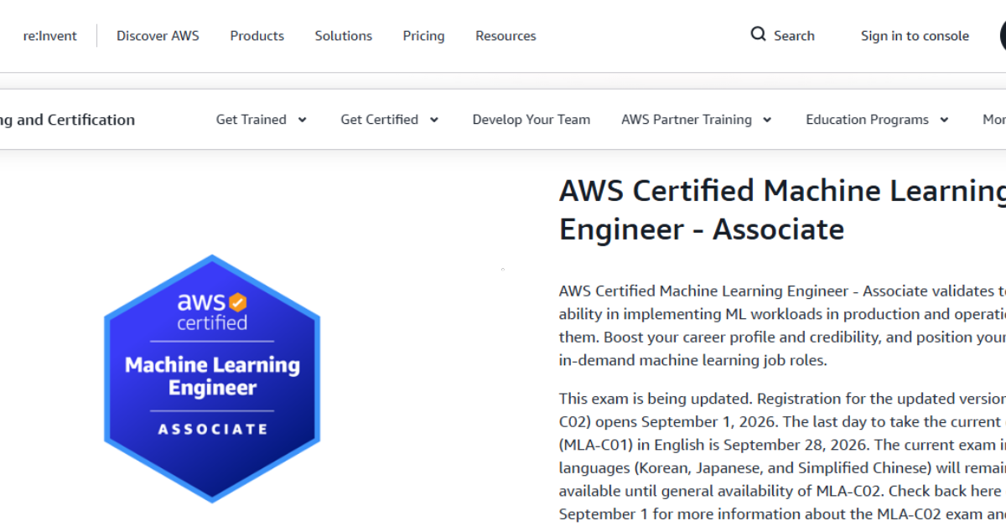This screenshot has height=526, width=1006.
Task: Open the re:Invent link
Action: pyautogui.click(x=49, y=36)
